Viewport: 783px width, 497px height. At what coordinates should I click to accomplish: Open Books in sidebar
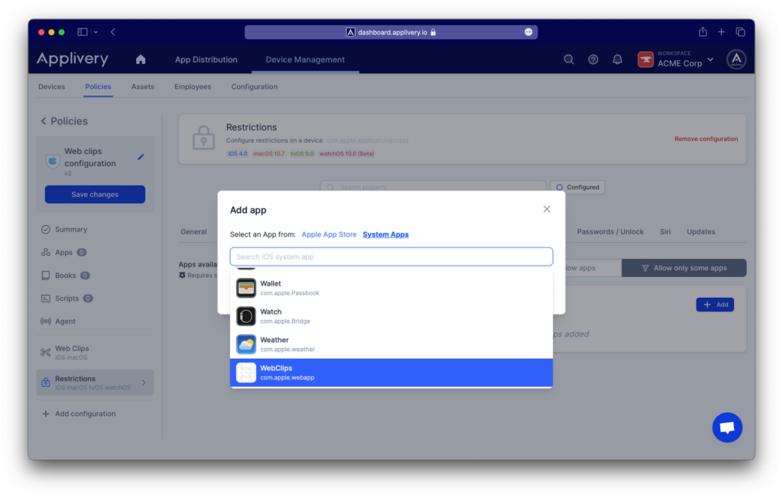(66, 275)
